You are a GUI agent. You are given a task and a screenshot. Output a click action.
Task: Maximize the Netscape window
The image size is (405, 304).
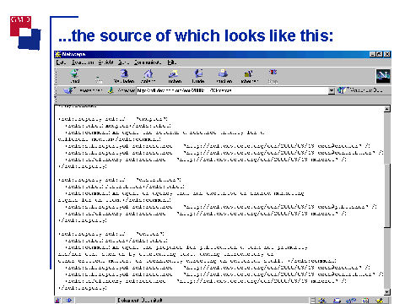click(379, 54)
